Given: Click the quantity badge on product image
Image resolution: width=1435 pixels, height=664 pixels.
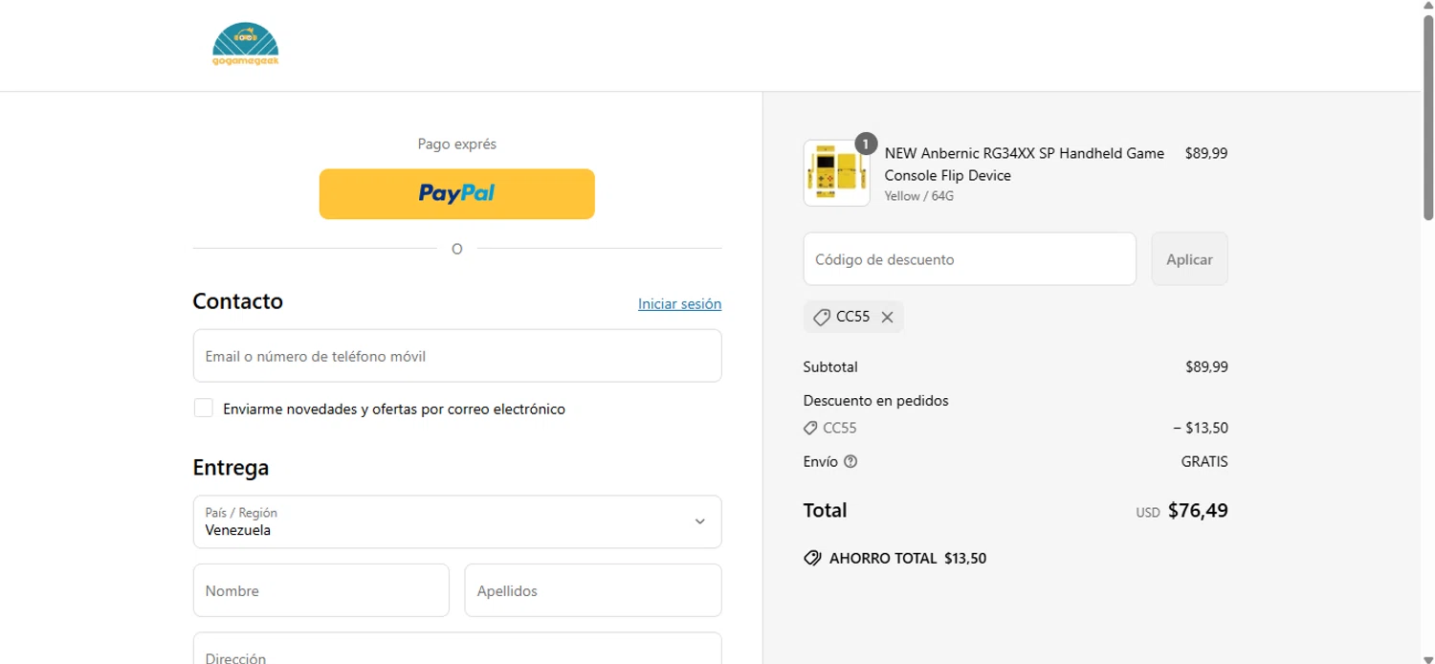Looking at the screenshot, I should pyautogui.click(x=865, y=144).
